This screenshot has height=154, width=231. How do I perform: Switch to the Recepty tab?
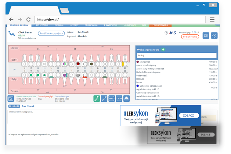coord(73,25)
